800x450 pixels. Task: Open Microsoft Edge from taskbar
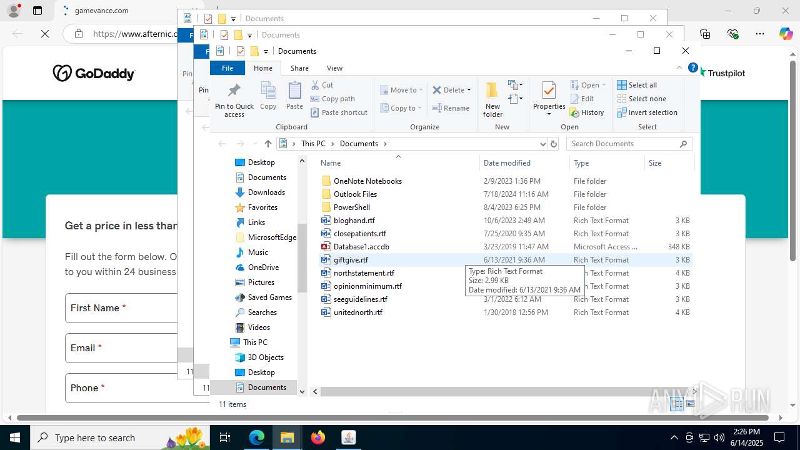pyautogui.click(x=257, y=437)
